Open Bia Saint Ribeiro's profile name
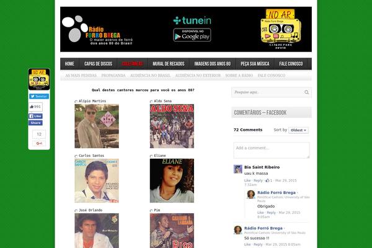The image size is (372, 248). pyautogui.click(x=262, y=167)
